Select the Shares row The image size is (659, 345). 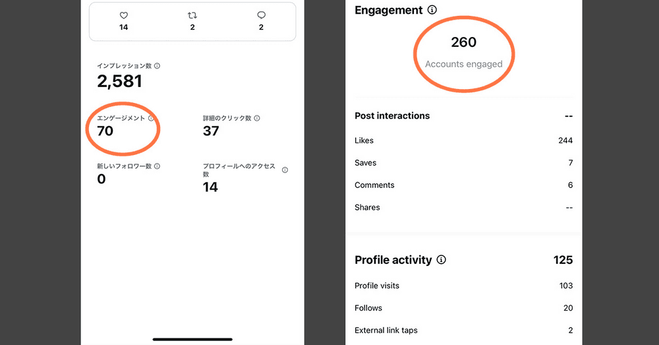(x=463, y=207)
